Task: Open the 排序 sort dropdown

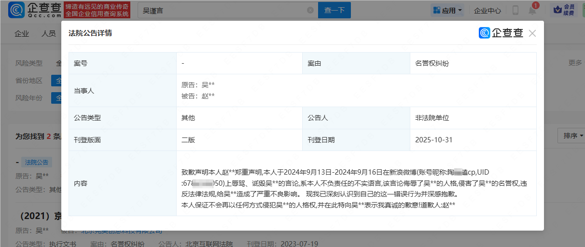Action: (x=573, y=136)
